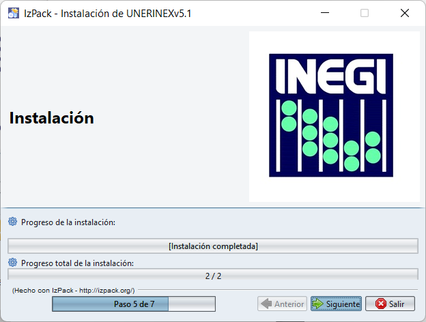Click the Progreso total de la instalación label
This screenshot has width=426, height=322.
pos(77,263)
